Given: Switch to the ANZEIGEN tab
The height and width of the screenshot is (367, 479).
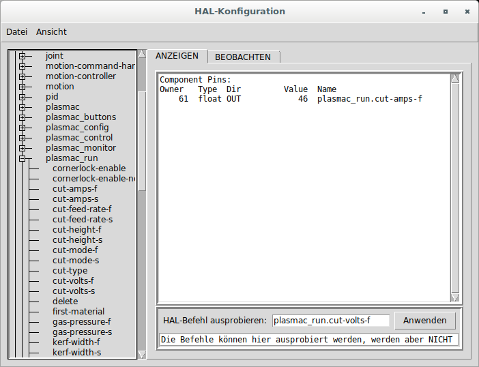Looking at the screenshot, I should (x=177, y=56).
